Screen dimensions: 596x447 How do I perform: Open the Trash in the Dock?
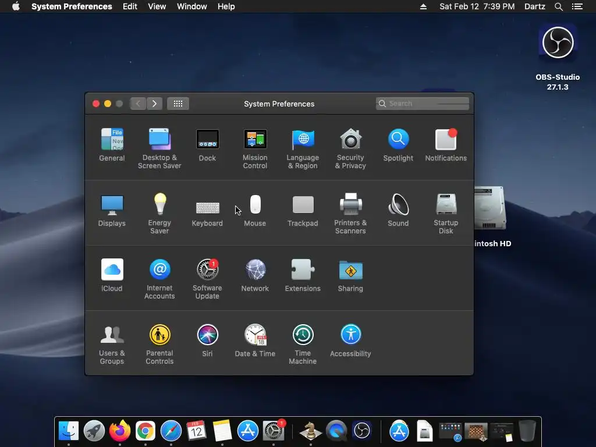527,431
